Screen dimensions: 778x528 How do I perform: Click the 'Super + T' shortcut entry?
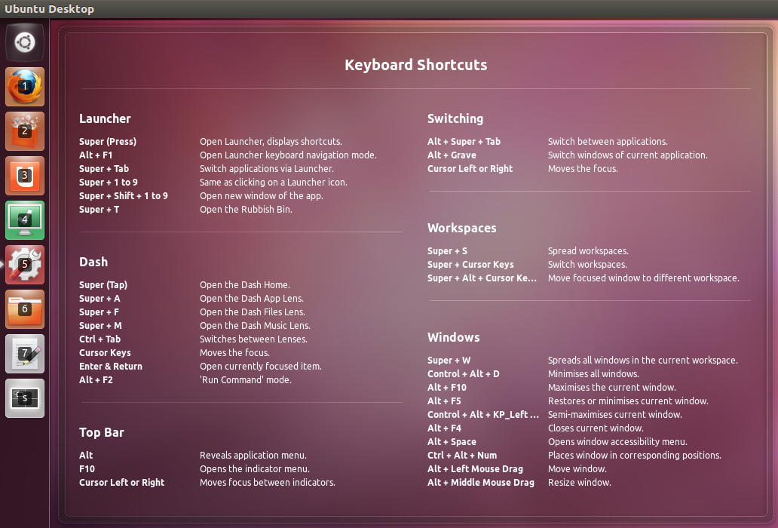tap(100, 209)
